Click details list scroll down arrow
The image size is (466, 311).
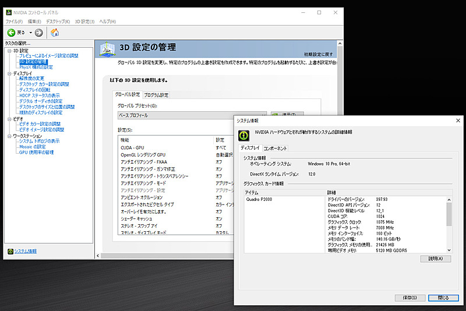pos(449,250)
